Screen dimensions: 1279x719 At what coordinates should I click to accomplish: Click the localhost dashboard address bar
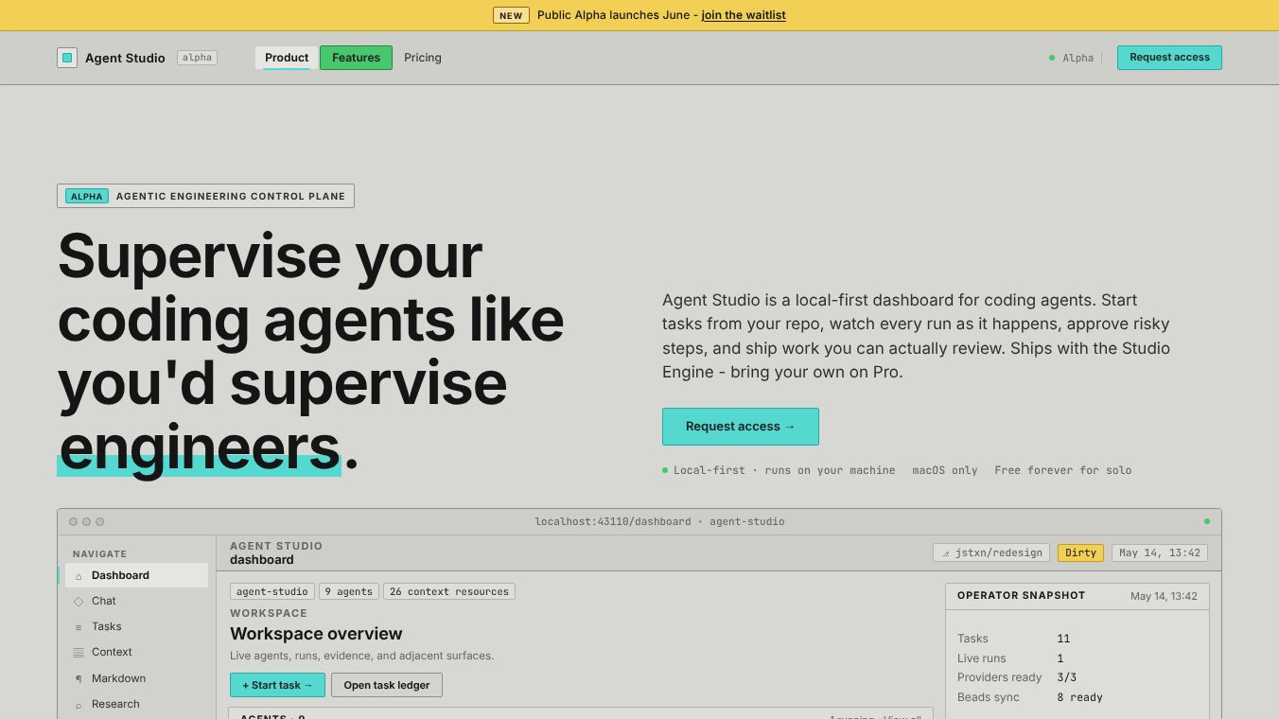point(659,521)
